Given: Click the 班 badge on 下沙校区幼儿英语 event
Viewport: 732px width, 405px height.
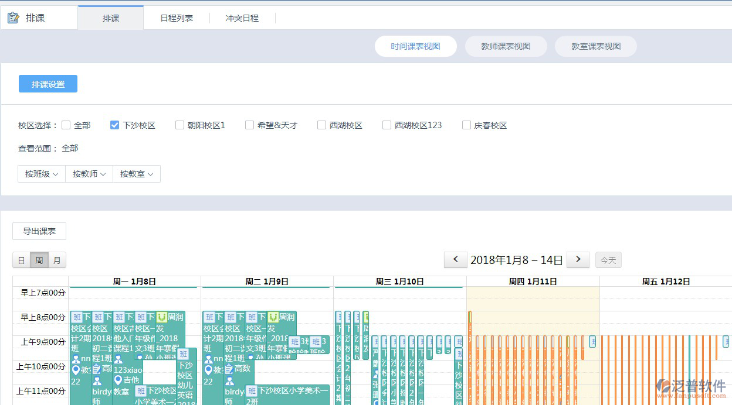Looking at the screenshot, I should [x=183, y=354].
